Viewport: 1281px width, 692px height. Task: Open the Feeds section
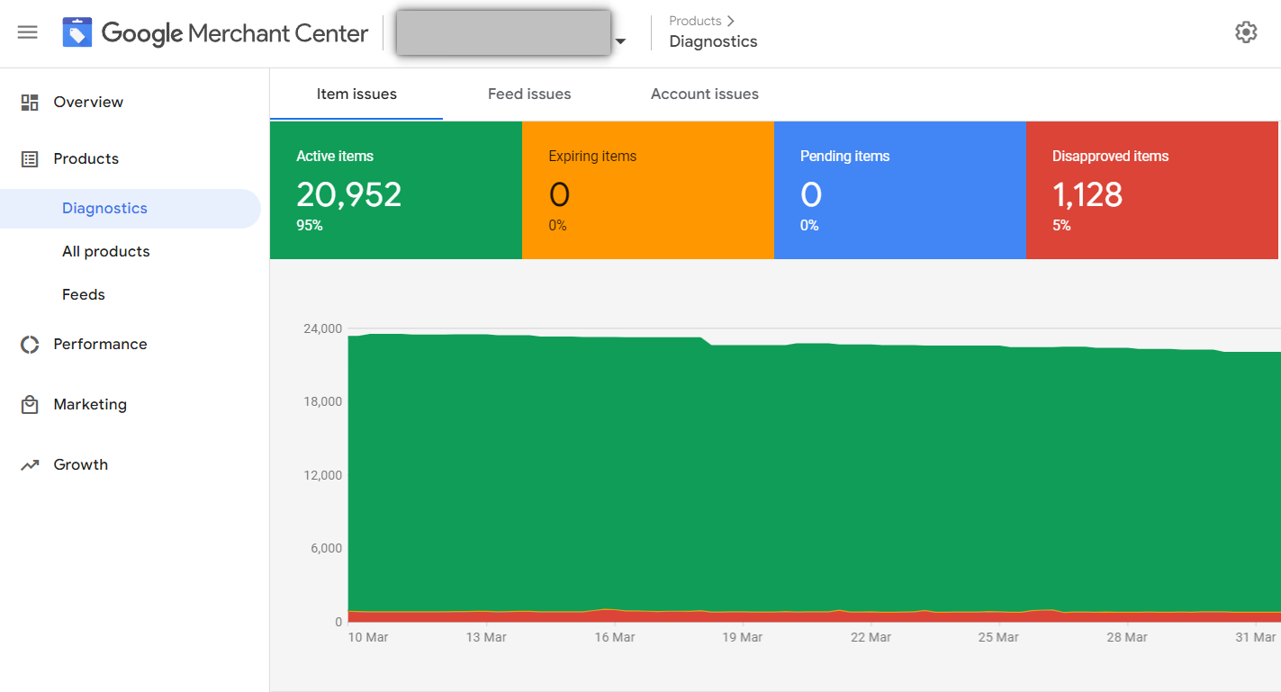pyautogui.click(x=83, y=294)
